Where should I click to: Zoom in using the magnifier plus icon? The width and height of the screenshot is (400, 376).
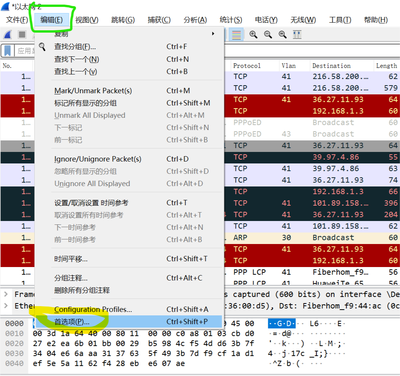click(x=253, y=35)
